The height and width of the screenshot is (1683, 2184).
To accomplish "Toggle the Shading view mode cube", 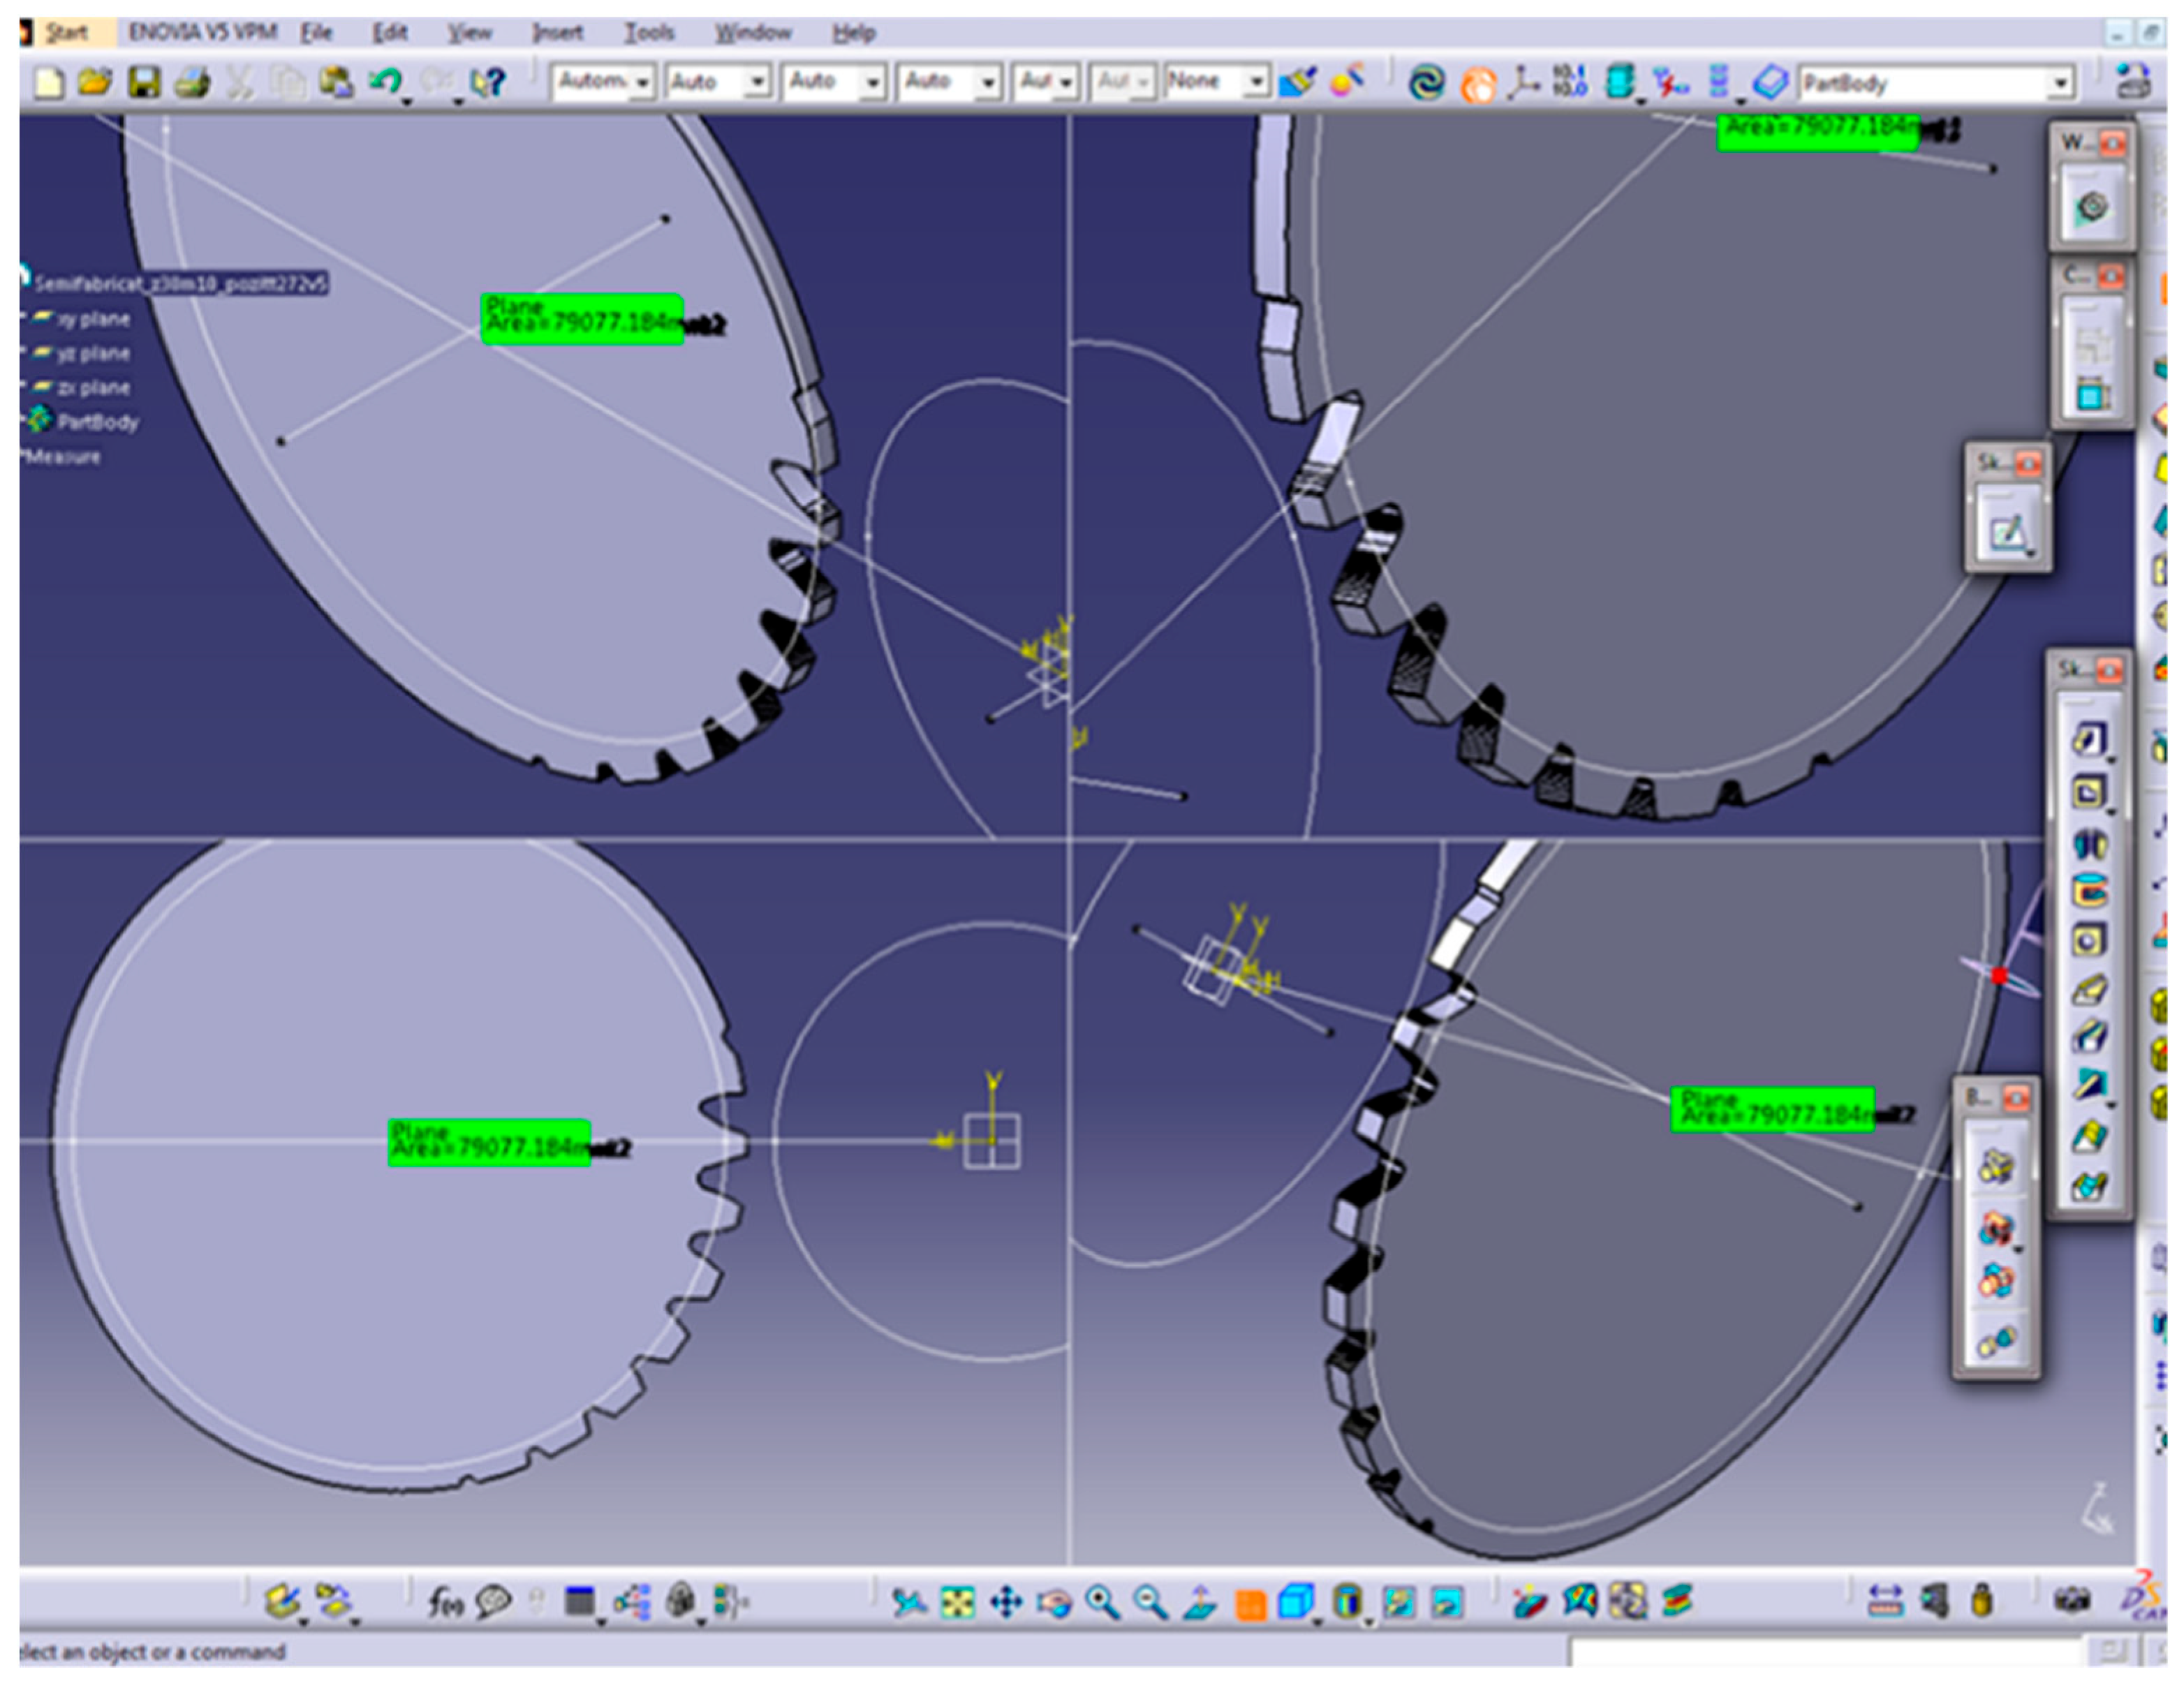I will tap(1297, 1603).
